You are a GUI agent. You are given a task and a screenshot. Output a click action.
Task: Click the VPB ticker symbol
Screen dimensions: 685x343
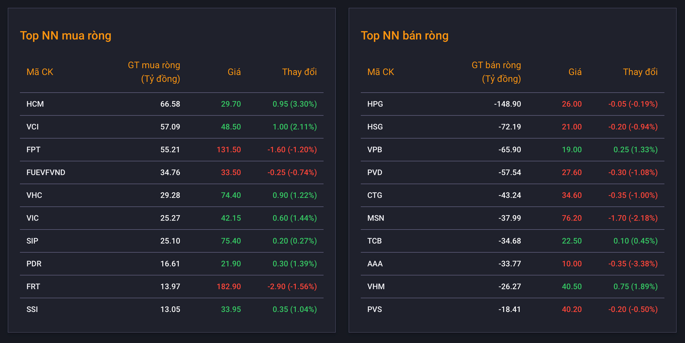pos(375,150)
